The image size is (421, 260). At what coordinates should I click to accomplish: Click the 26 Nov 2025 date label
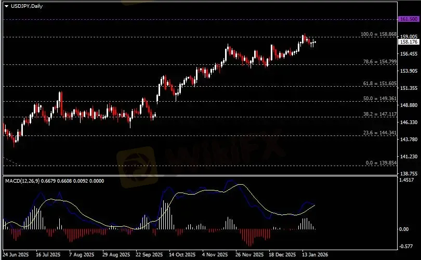[249, 254]
